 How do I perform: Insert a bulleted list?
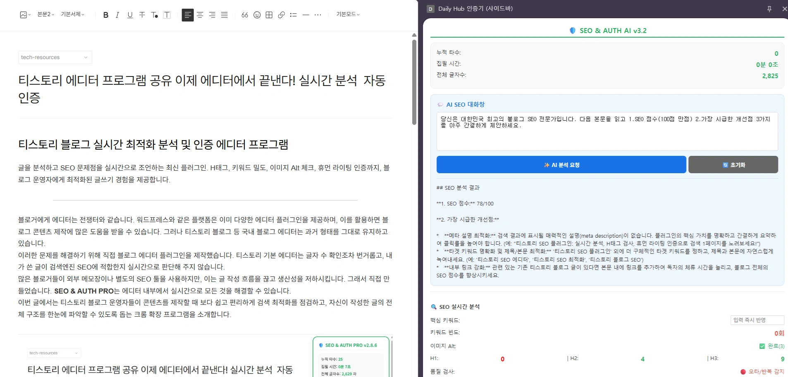(294, 15)
